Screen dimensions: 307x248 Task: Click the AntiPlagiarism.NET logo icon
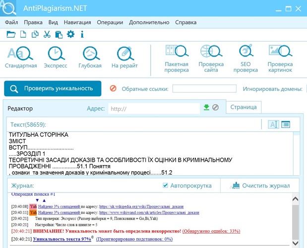[x=8, y=8]
